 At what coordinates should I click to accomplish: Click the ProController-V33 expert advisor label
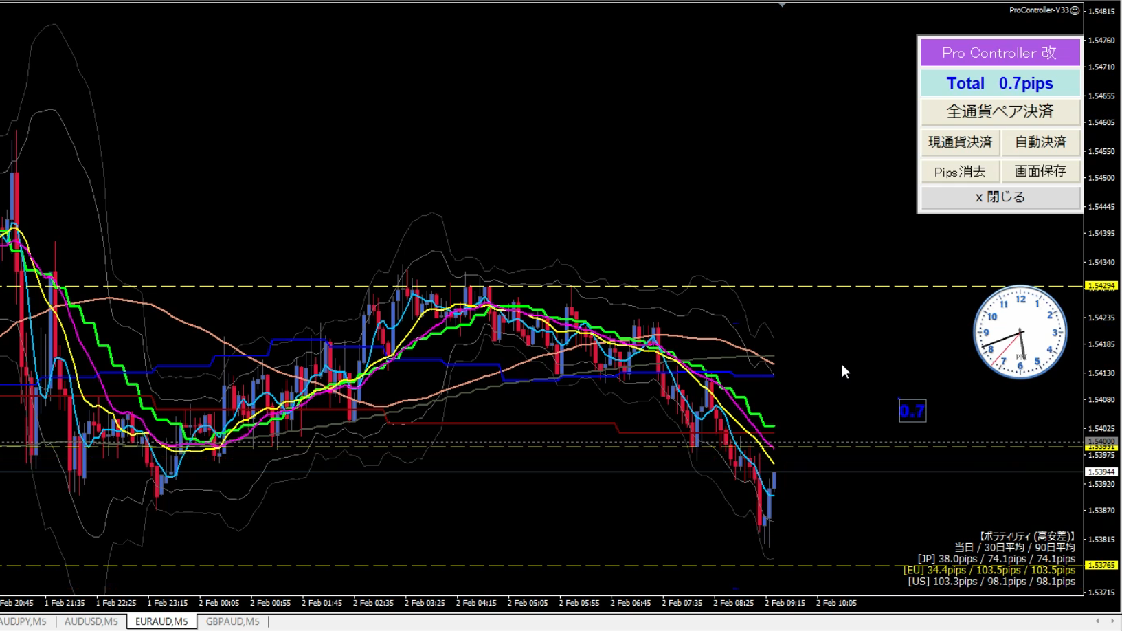coord(1039,10)
